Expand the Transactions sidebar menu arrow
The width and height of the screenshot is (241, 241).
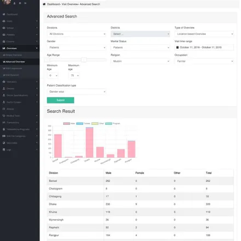point(37,122)
